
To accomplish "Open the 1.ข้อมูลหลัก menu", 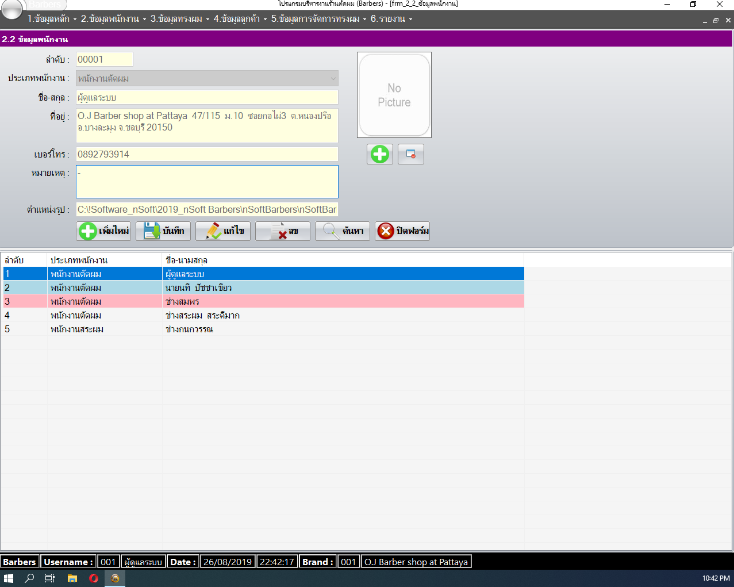I will point(52,19).
